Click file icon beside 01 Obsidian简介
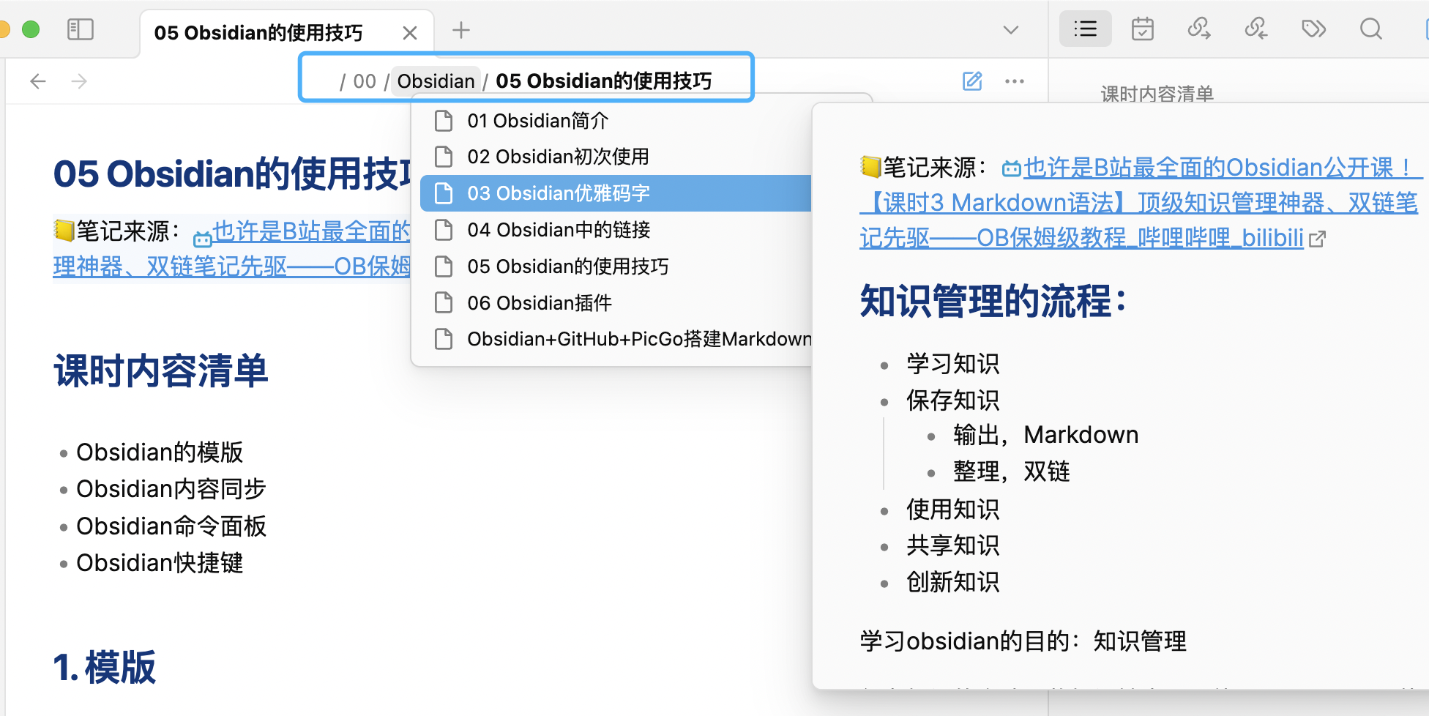Screen dimensions: 1429x716 (444, 120)
